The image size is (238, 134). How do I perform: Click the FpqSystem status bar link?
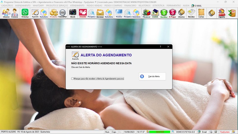click(225, 132)
